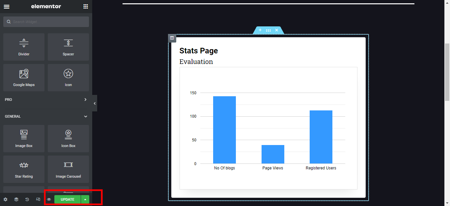450x206 pixels.
Task: Click the page vertical scrollbar thumb
Action: tap(447, 72)
